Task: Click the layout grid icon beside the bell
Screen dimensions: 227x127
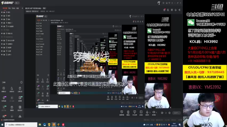Action: (x=172, y=10)
